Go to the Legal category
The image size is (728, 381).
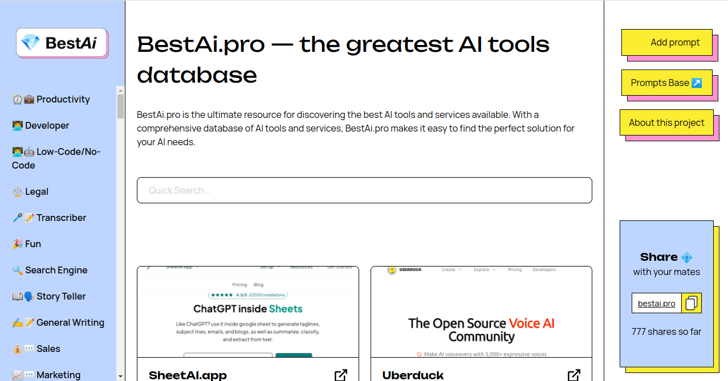coord(30,191)
